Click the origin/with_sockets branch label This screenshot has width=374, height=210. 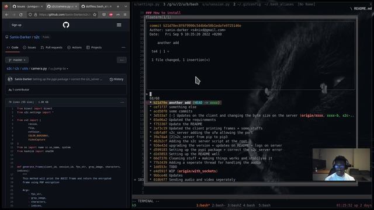click(x=198, y=171)
